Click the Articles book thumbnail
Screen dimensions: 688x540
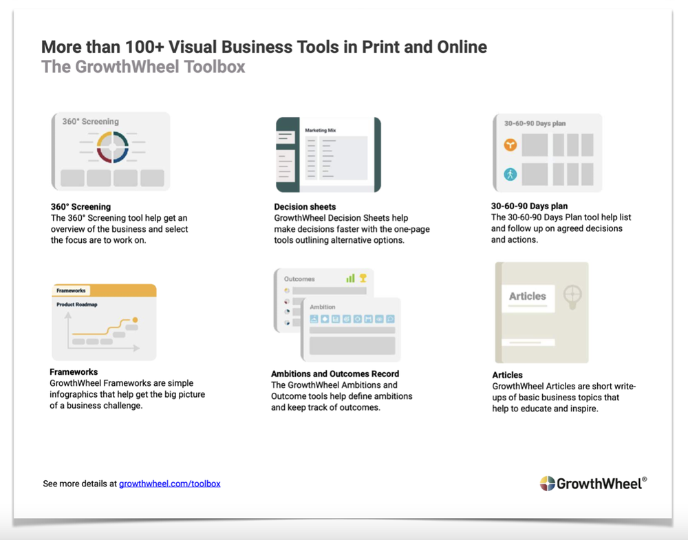(541, 312)
